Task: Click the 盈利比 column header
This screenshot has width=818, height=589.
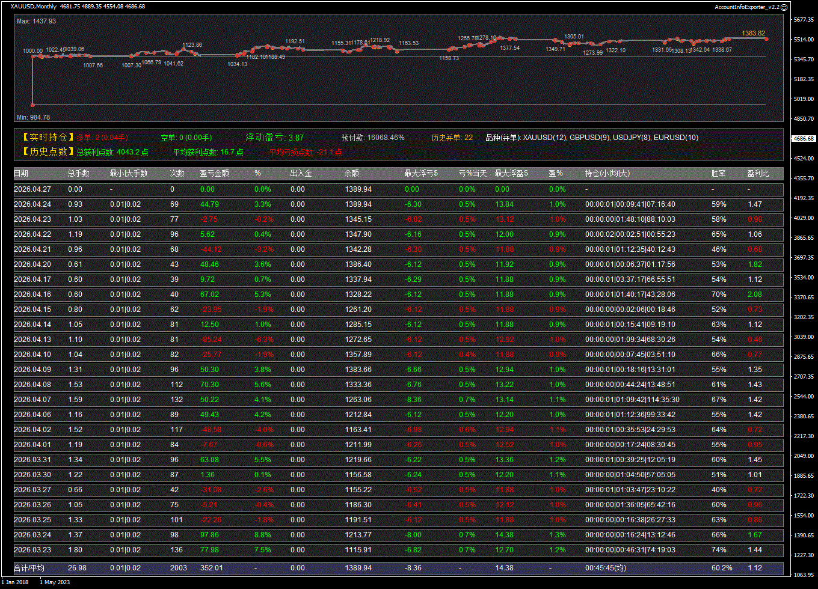Action: tap(757, 174)
